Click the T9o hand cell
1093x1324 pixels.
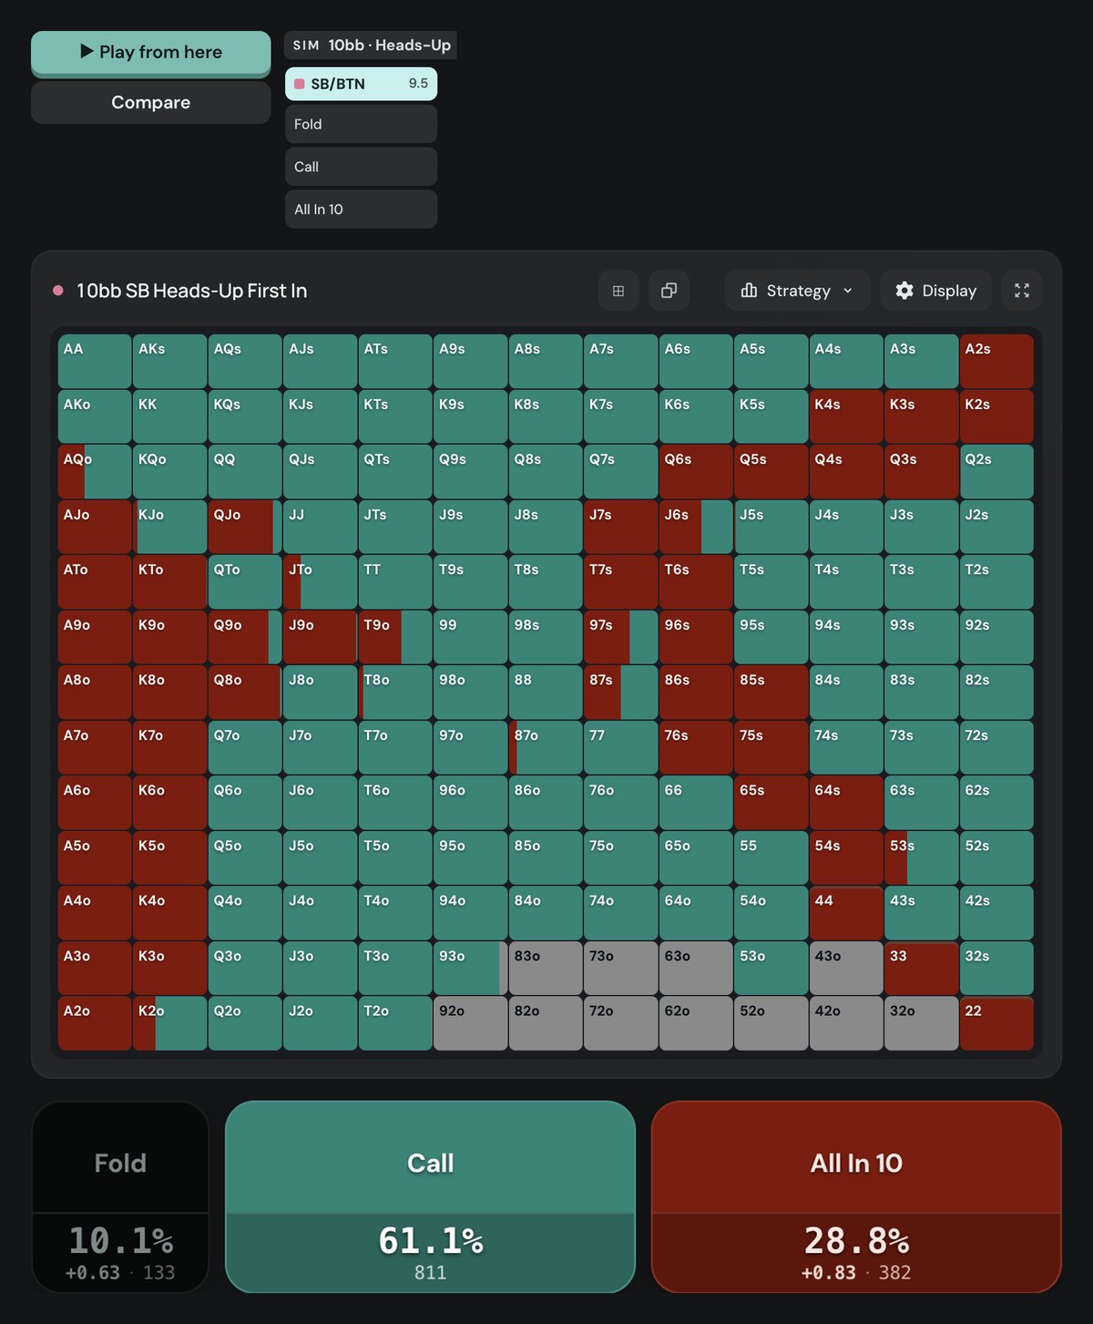coord(395,637)
